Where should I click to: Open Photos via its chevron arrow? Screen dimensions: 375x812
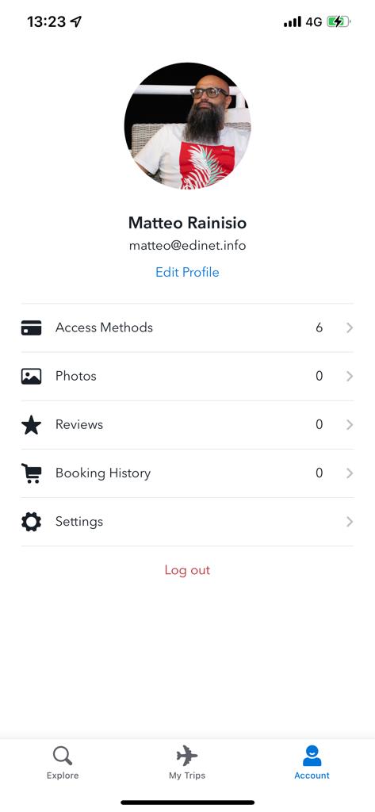coord(350,376)
